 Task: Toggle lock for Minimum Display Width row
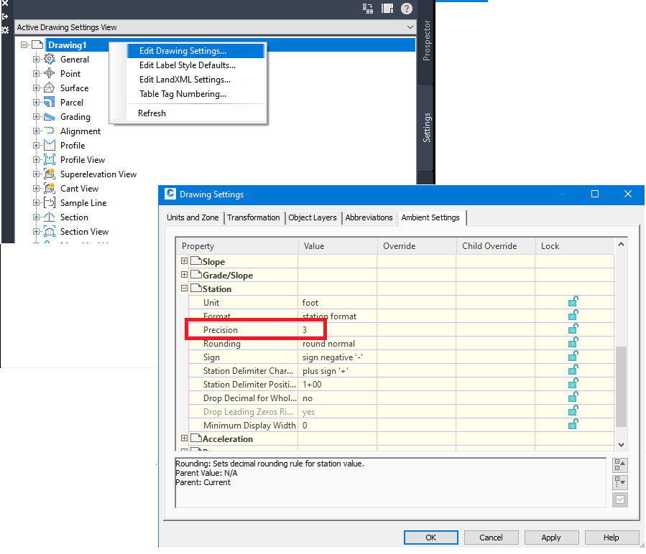(573, 424)
